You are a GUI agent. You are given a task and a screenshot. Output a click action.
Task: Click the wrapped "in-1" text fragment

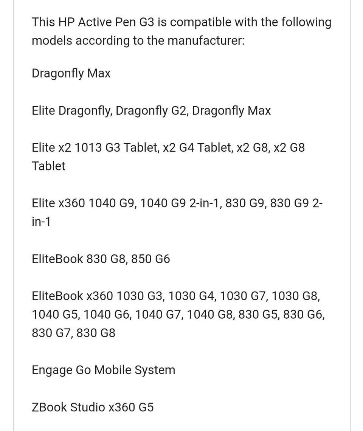click(41, 222)
